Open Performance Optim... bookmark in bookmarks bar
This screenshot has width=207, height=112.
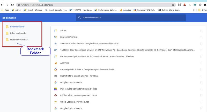pyautogui.click(x=106, y=10)
